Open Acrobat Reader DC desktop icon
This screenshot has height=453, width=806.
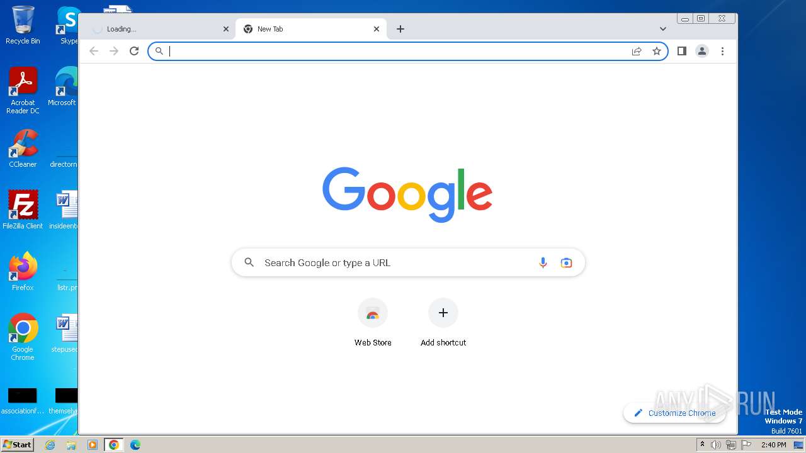pyautogui.click(x=23, y=90)
